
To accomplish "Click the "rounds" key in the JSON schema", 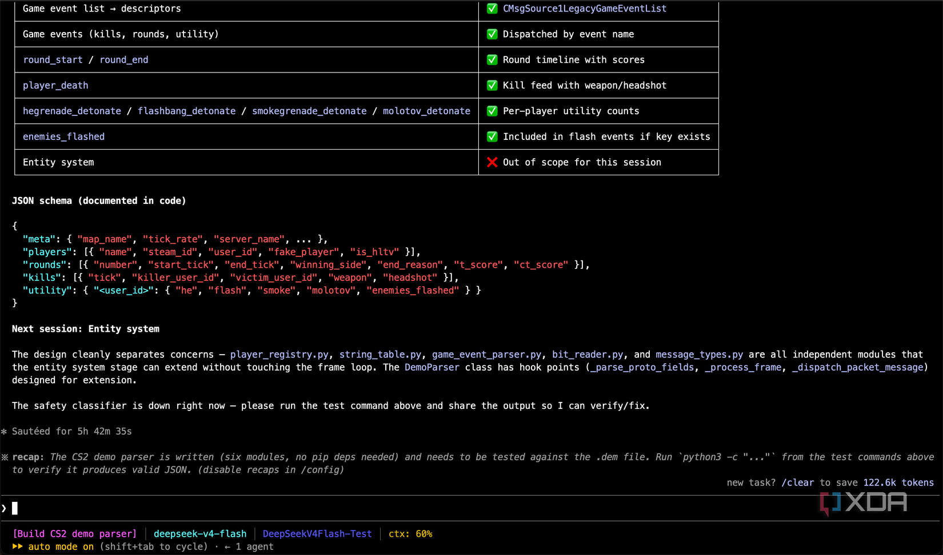I will click(45, 265).
